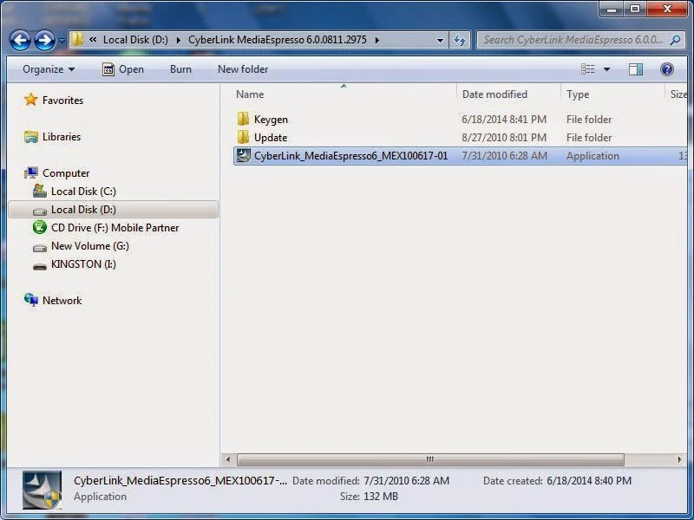This screenshot has height=520, width=694.
Task: Open Libraries in navigation pane
Action: click(x=62, y=137)
